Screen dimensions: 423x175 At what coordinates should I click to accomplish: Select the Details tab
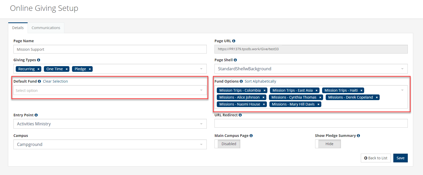click(18, 28)
